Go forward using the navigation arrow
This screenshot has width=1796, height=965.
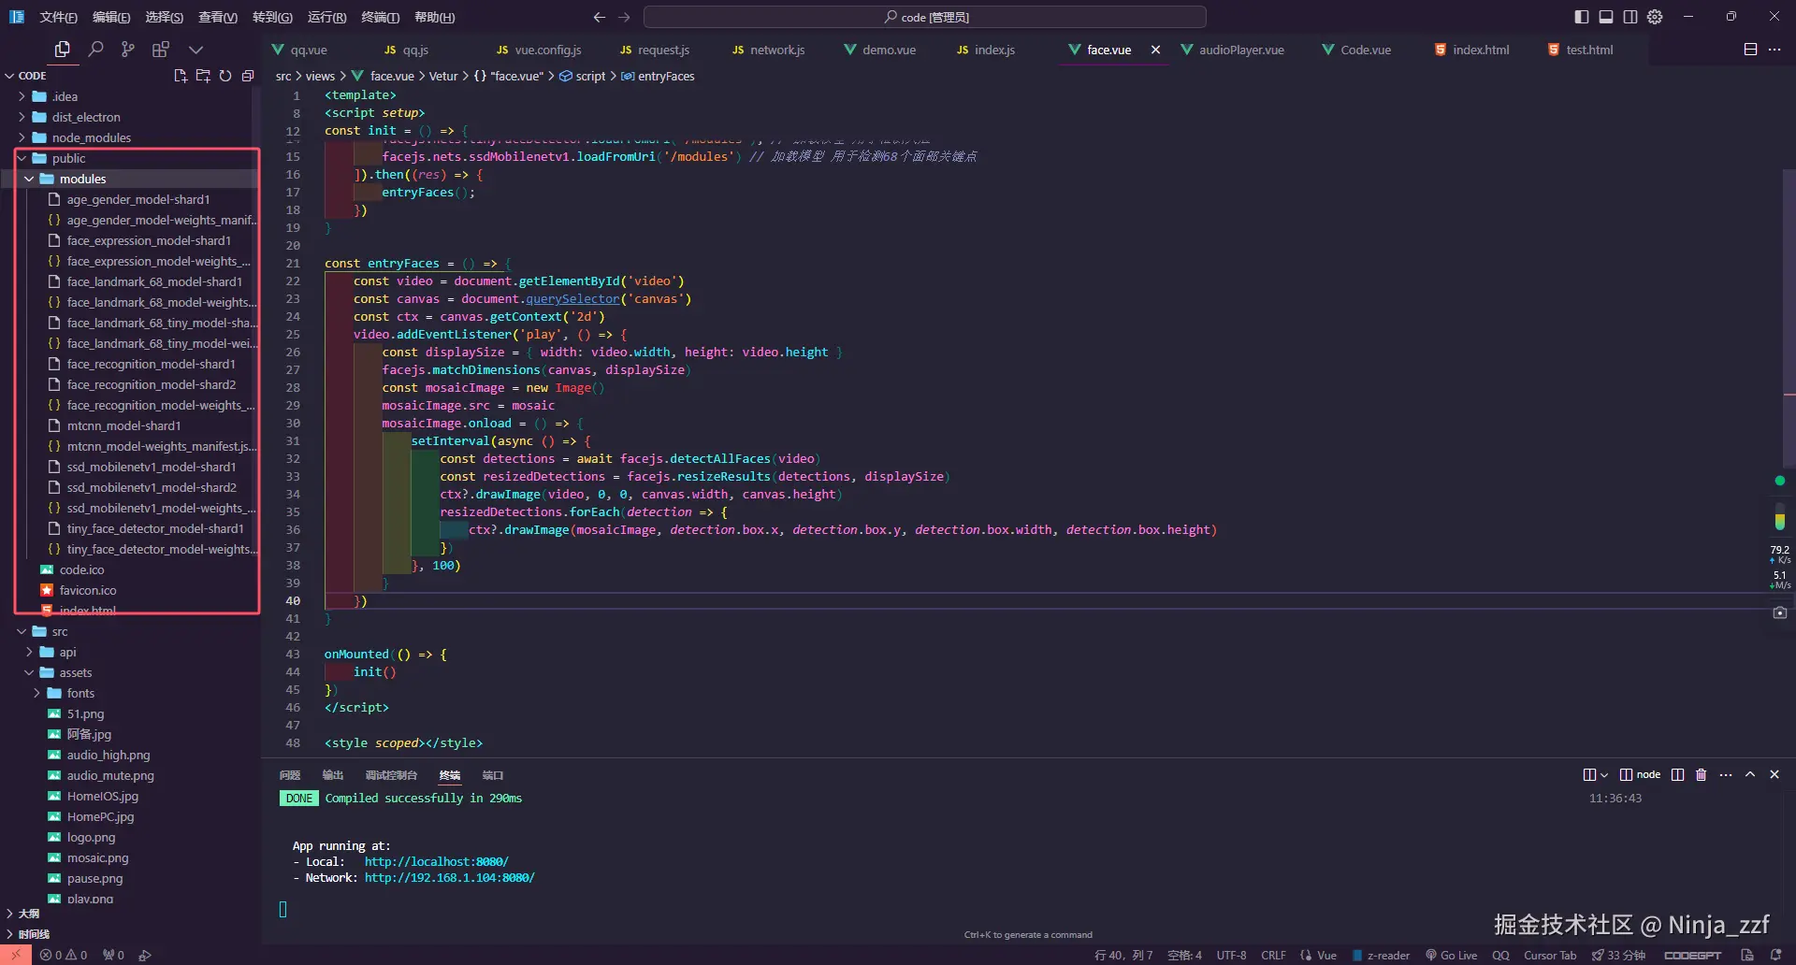point(625,17)
